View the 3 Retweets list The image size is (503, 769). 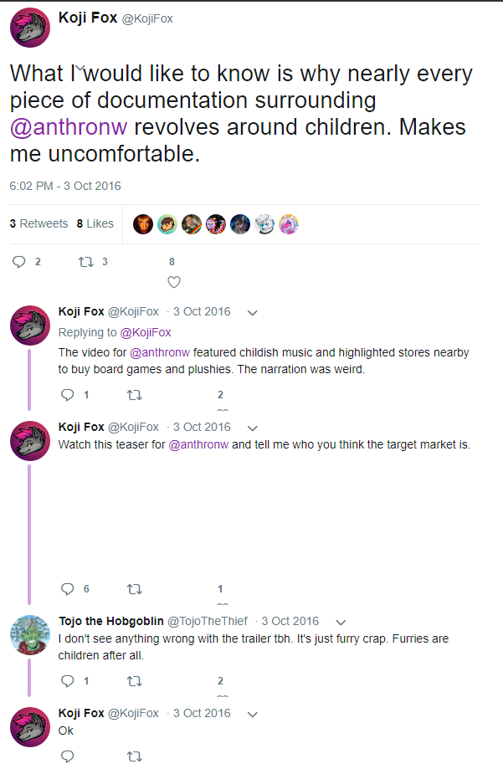coord(38,223)
